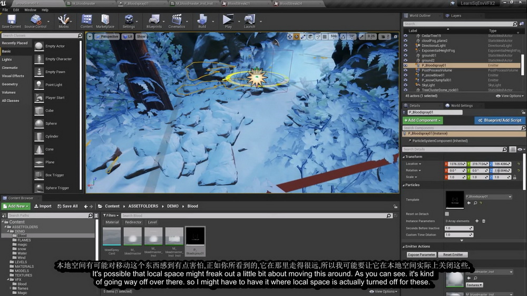Image resolution: width=527 pixels, height=296 pixels.
Task: Open the P_Bloodspray01 template dropdown
Action: click(489, 197)
